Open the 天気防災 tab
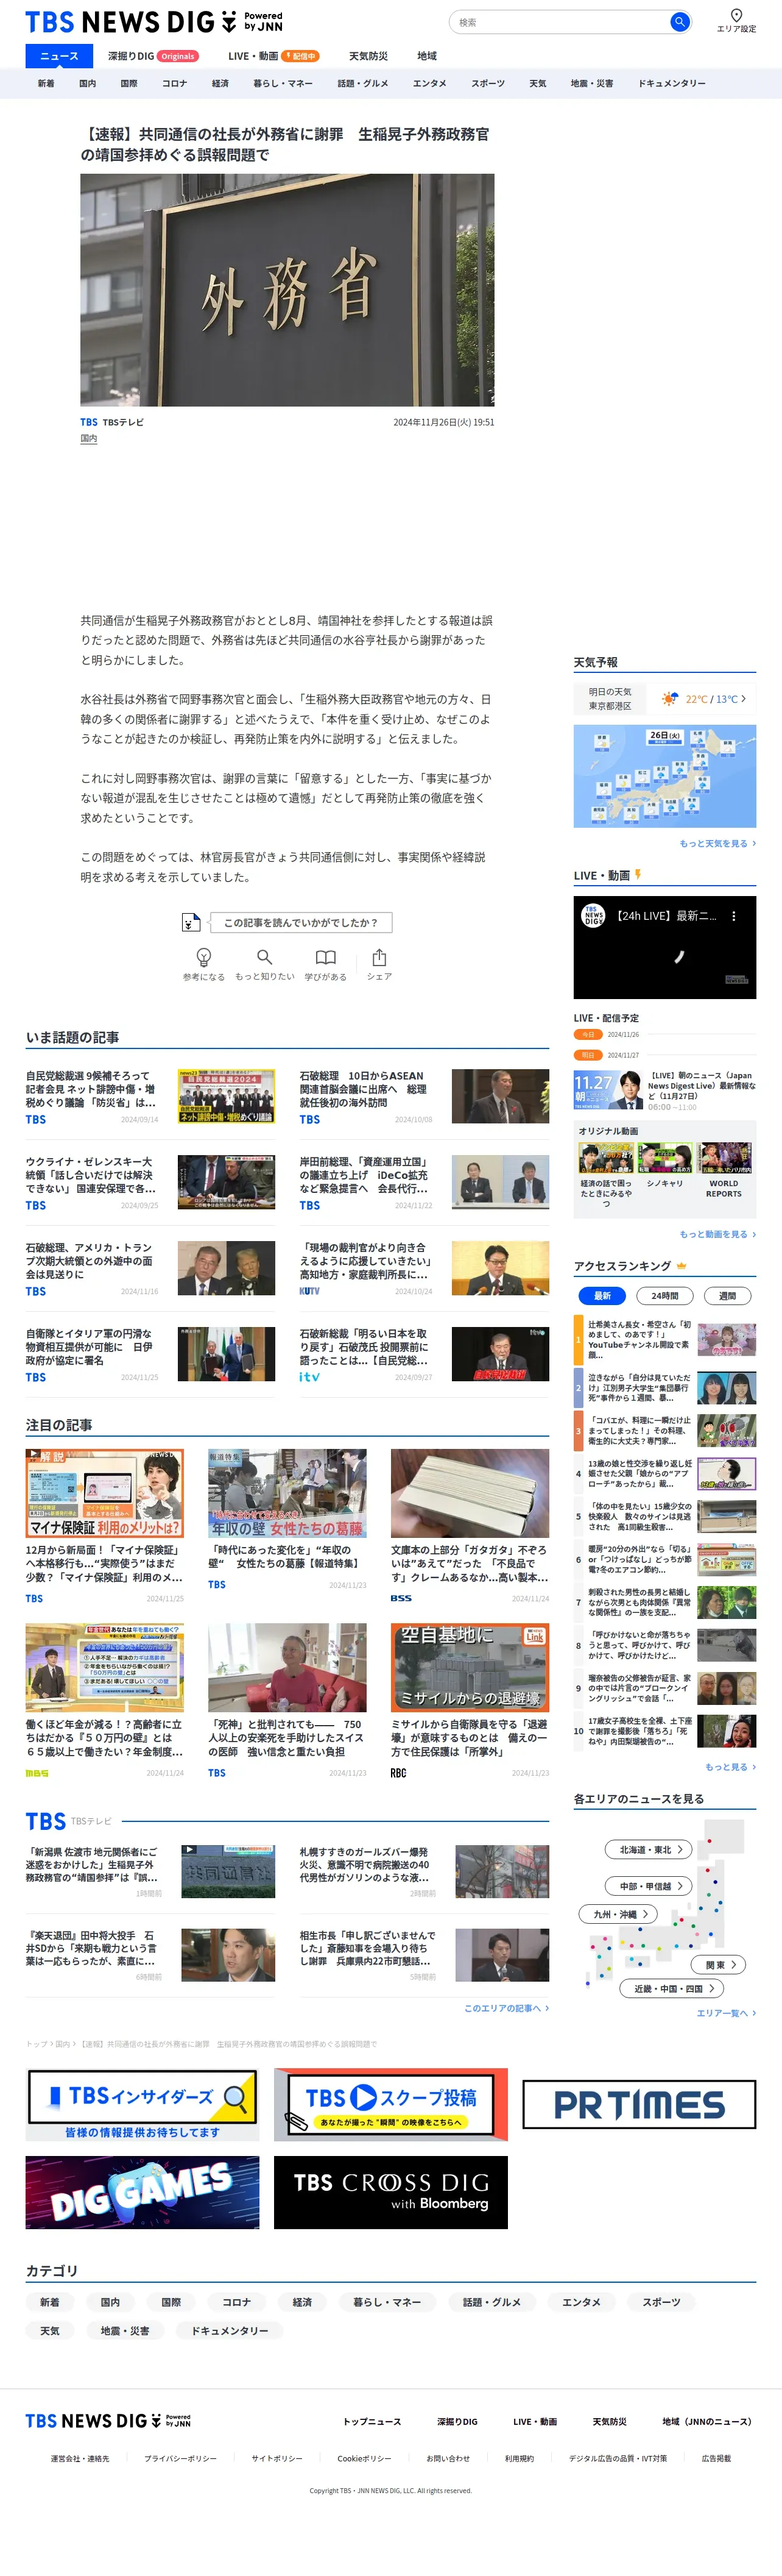782x2576 pixels. 367,56
